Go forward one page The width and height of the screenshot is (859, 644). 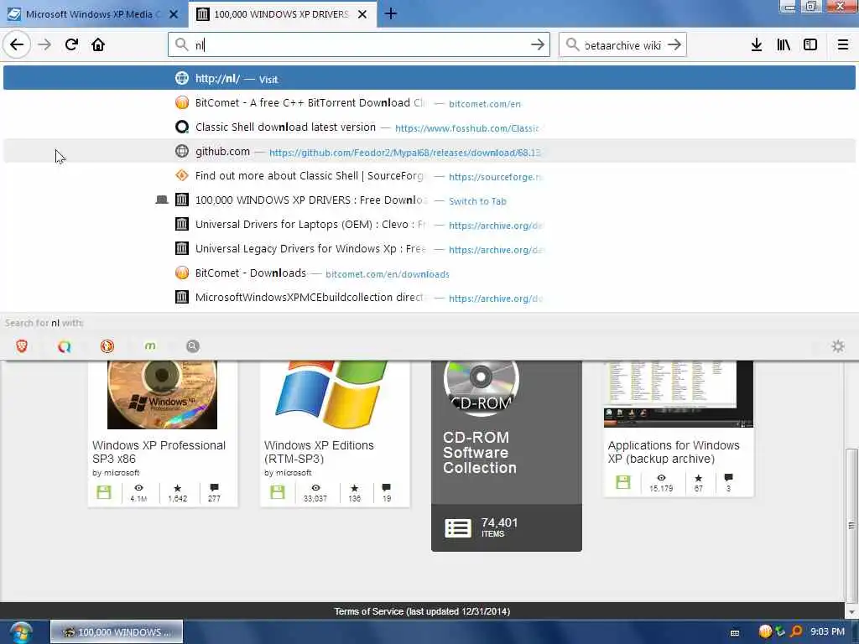coord(44,45)
